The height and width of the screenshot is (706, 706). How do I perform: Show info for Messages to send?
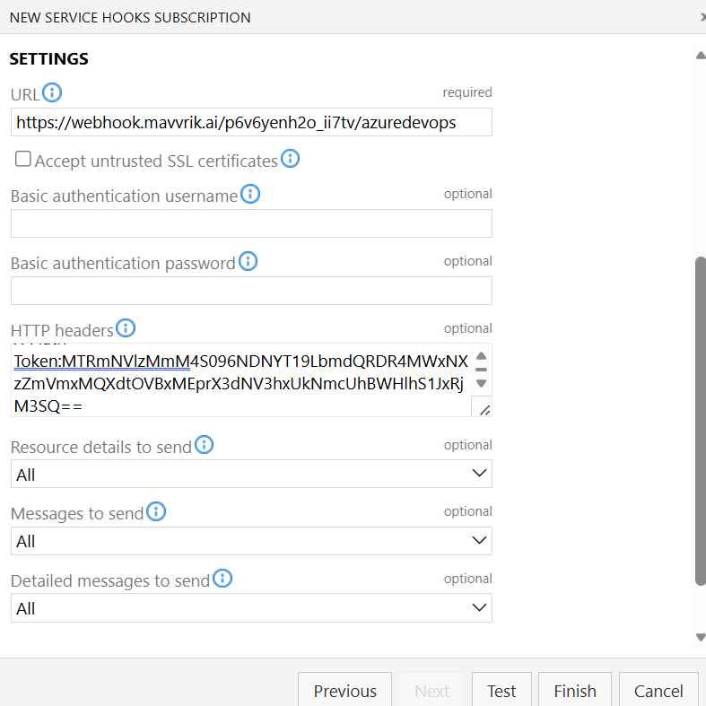tap(156, 511)
